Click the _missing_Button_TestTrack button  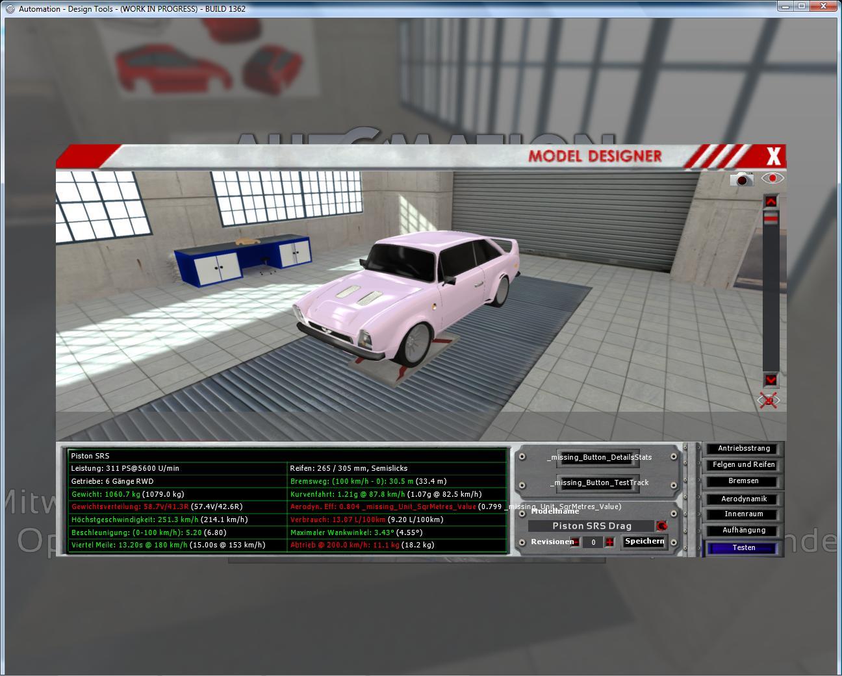click(598, 483)
